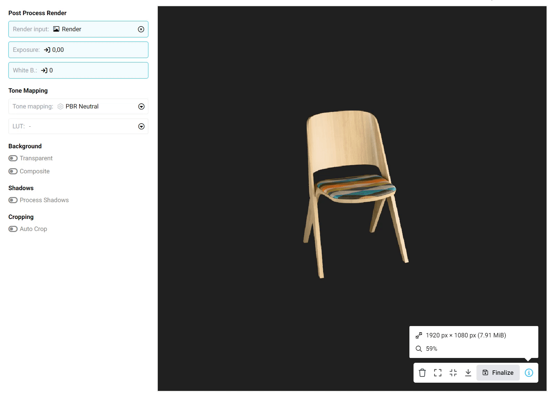Click the shrink-to-fit view icon
The width and height of the screenshot is (550, 394).
[x=453, y=373]
